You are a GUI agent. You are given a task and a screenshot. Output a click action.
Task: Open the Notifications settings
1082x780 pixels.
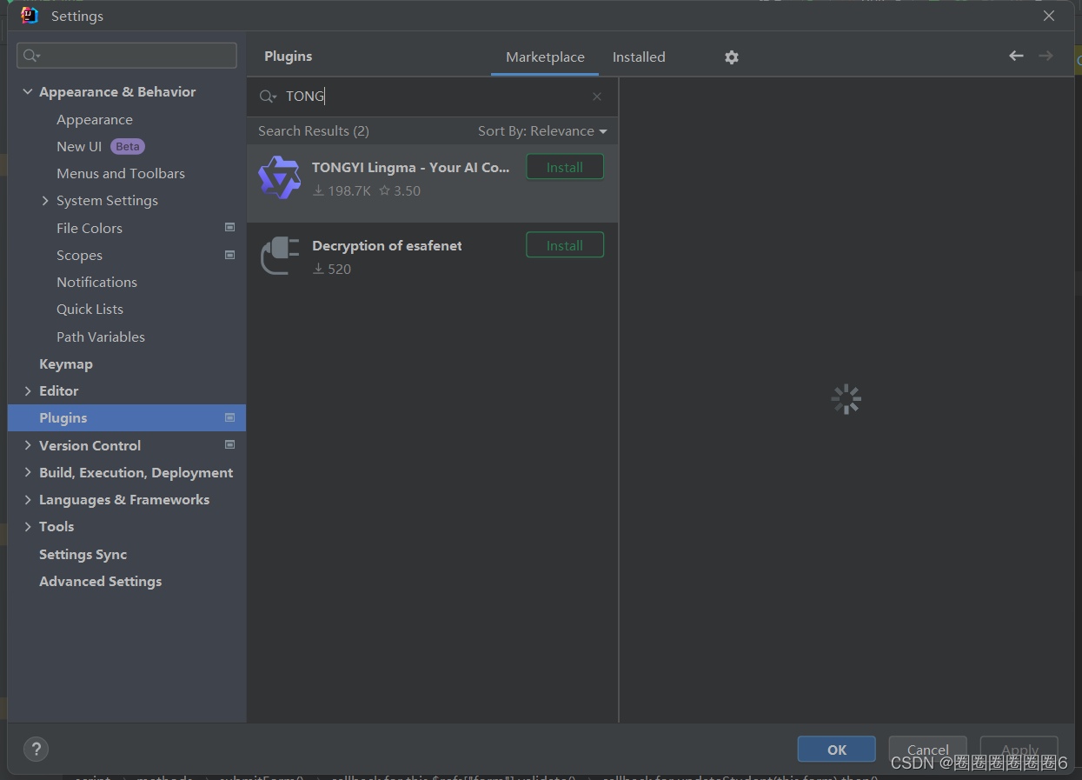click(x=96, y=283)
